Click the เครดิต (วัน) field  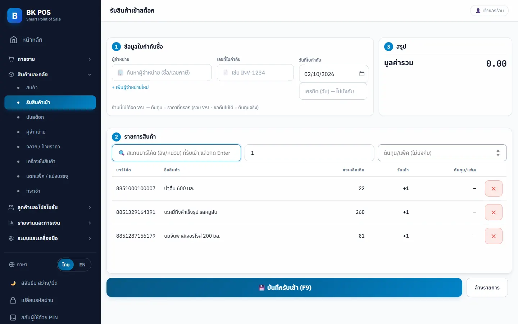(333, 91)
